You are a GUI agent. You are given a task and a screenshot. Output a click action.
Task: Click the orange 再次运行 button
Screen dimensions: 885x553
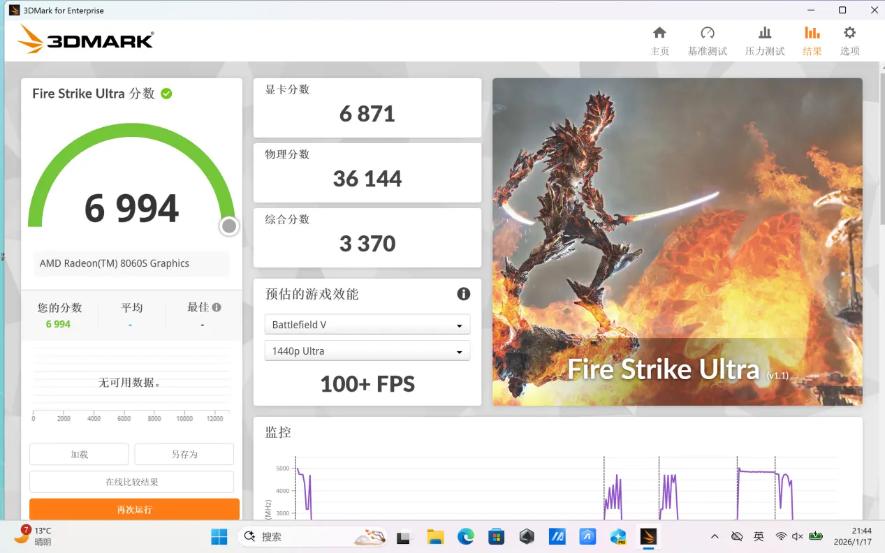(134, 509)
